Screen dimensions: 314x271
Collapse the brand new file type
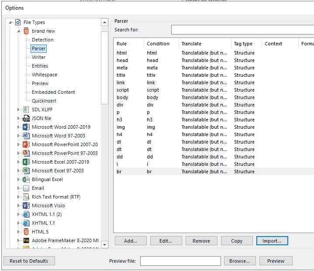pyautogui.click(x=18, y=31)
